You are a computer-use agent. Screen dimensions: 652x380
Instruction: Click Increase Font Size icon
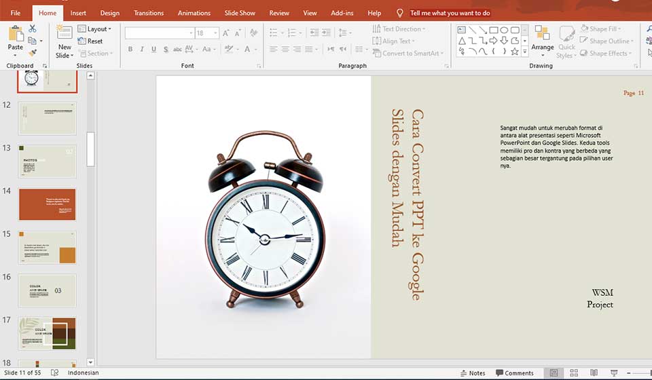225,33
